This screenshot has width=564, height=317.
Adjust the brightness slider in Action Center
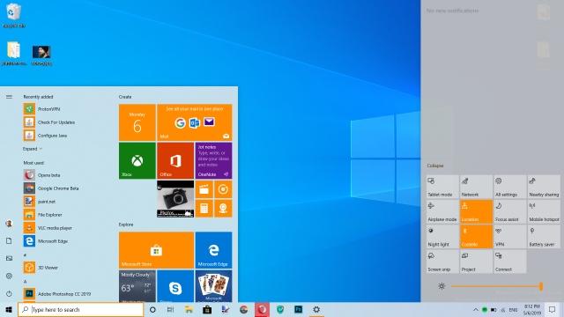tap(496, 286)
